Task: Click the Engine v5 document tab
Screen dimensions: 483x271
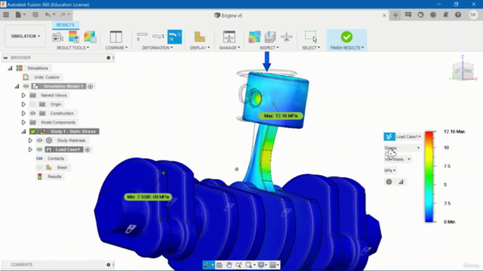Action: [229, 15]
